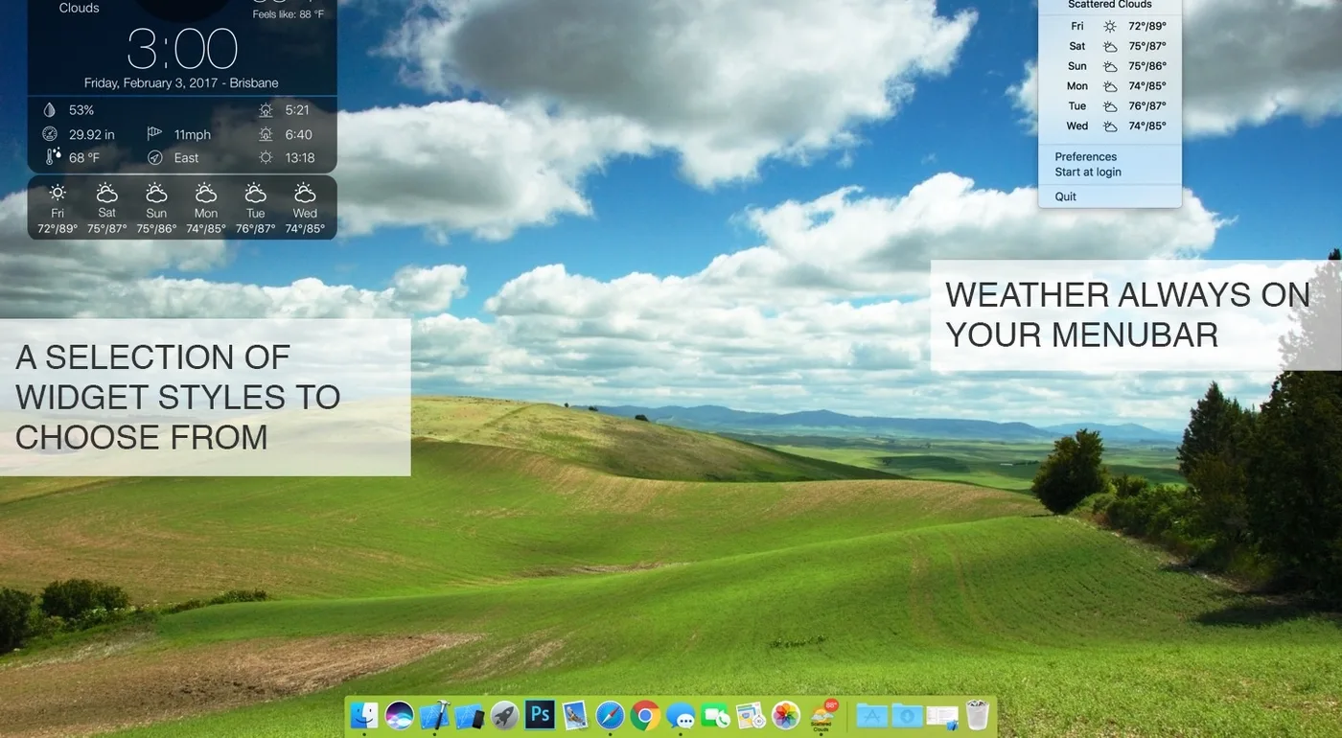Select Sat forecast in the widget
The height and width of the screenshot is (738, 1342).
(107, 208)
